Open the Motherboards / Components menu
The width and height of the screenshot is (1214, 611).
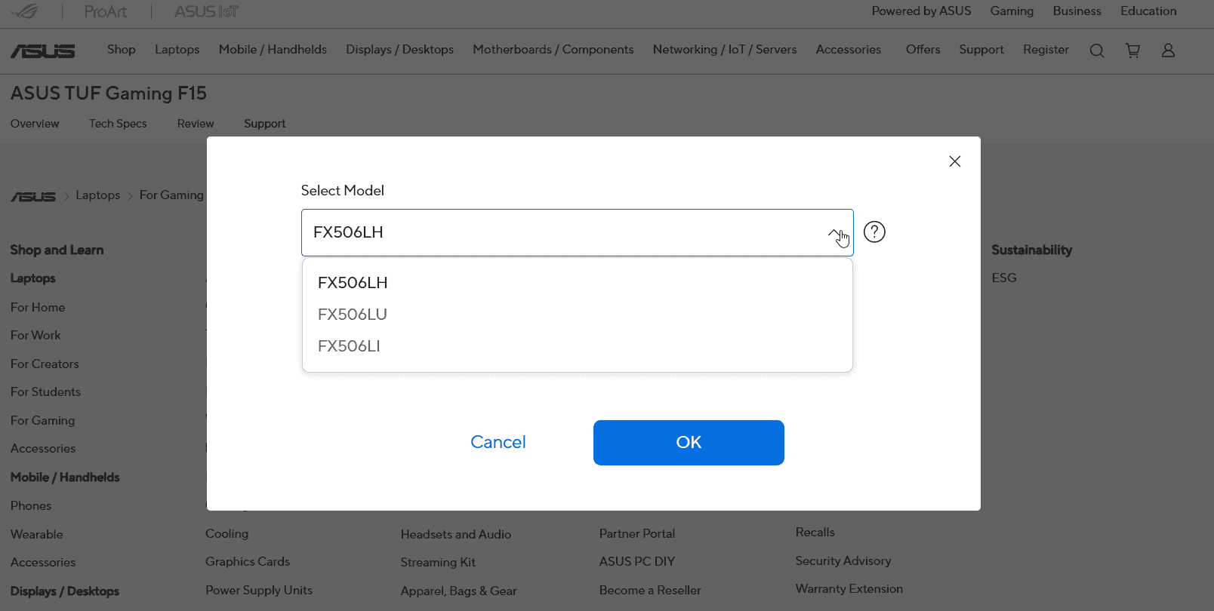tap(553, 50)
